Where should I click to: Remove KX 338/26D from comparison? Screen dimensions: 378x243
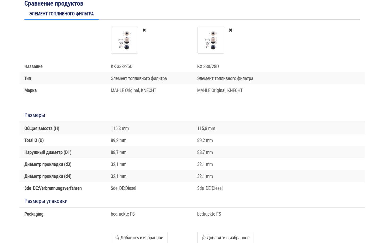coord(144,30)
